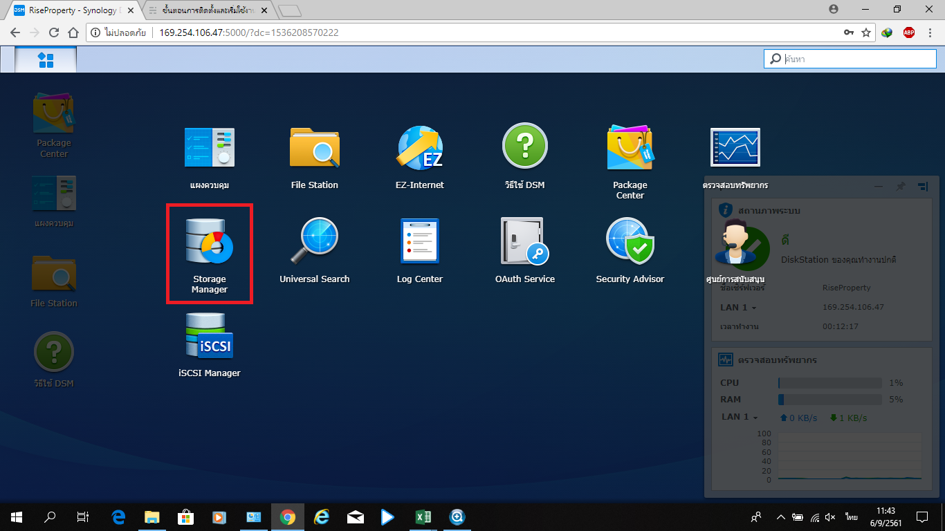Pin the widget panel with pushpin icon
The height and width of the screenshot is (531, 945).
click(x=900, y=186)
